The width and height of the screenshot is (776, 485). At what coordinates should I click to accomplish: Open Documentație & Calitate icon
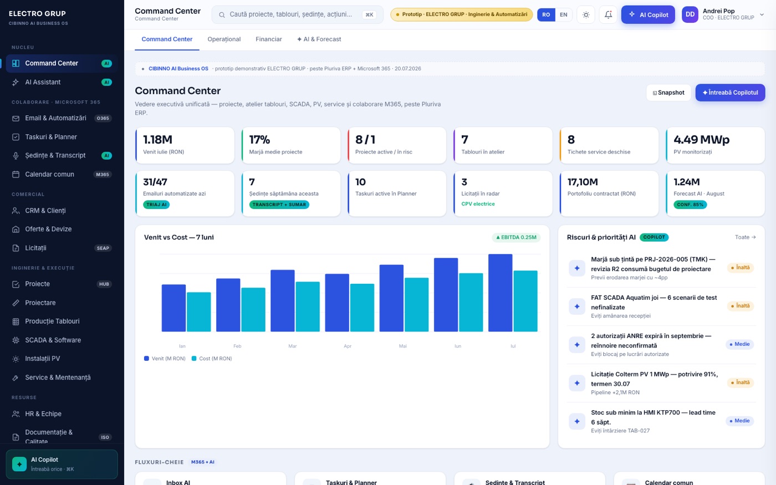click(x=16, y=437)
